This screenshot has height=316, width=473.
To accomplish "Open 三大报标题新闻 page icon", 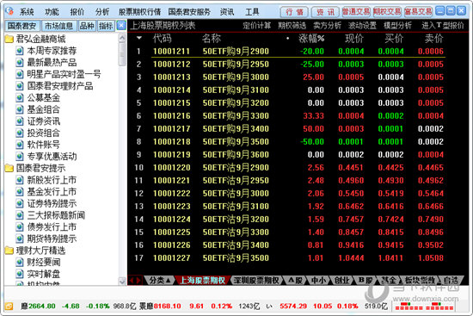I will pos(20,215).
